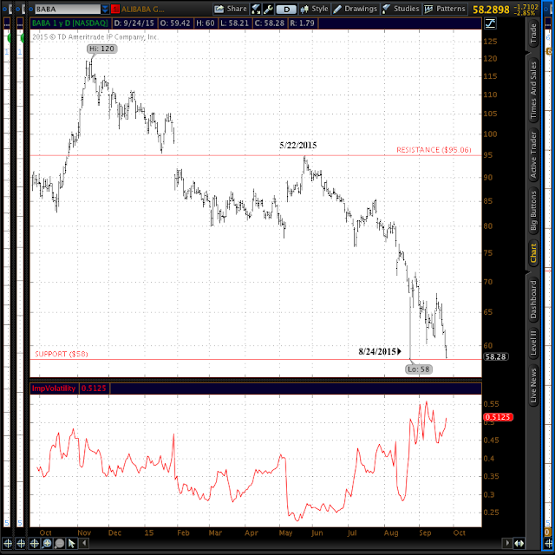Click the ImpVolatility value 0.5125 in header
555x555 pixels.
94,388
